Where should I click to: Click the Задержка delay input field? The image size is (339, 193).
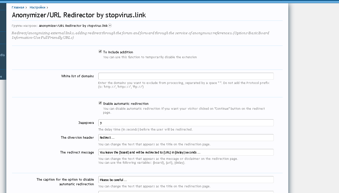186,123
